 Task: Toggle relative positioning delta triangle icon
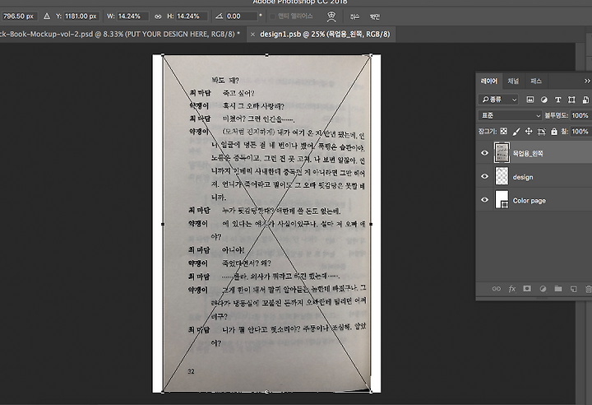coord(46,16)
